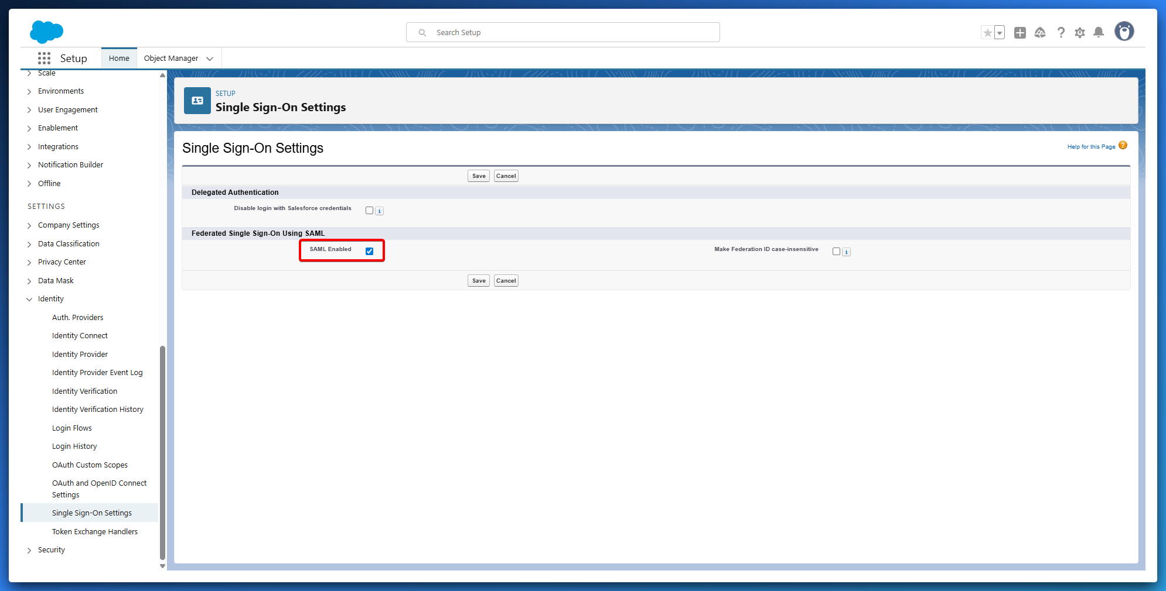1166x591 pixels.
Task: Uncheck the SAML Enabled checkbox
Action: pyautogui.click(x=369, y=251)
